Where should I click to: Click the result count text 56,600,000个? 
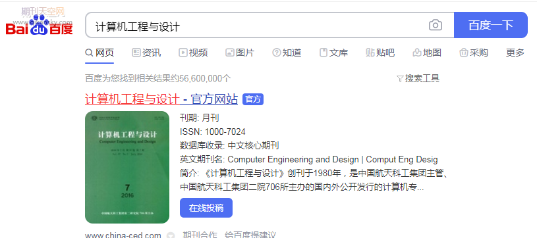(x=206, y=79)
